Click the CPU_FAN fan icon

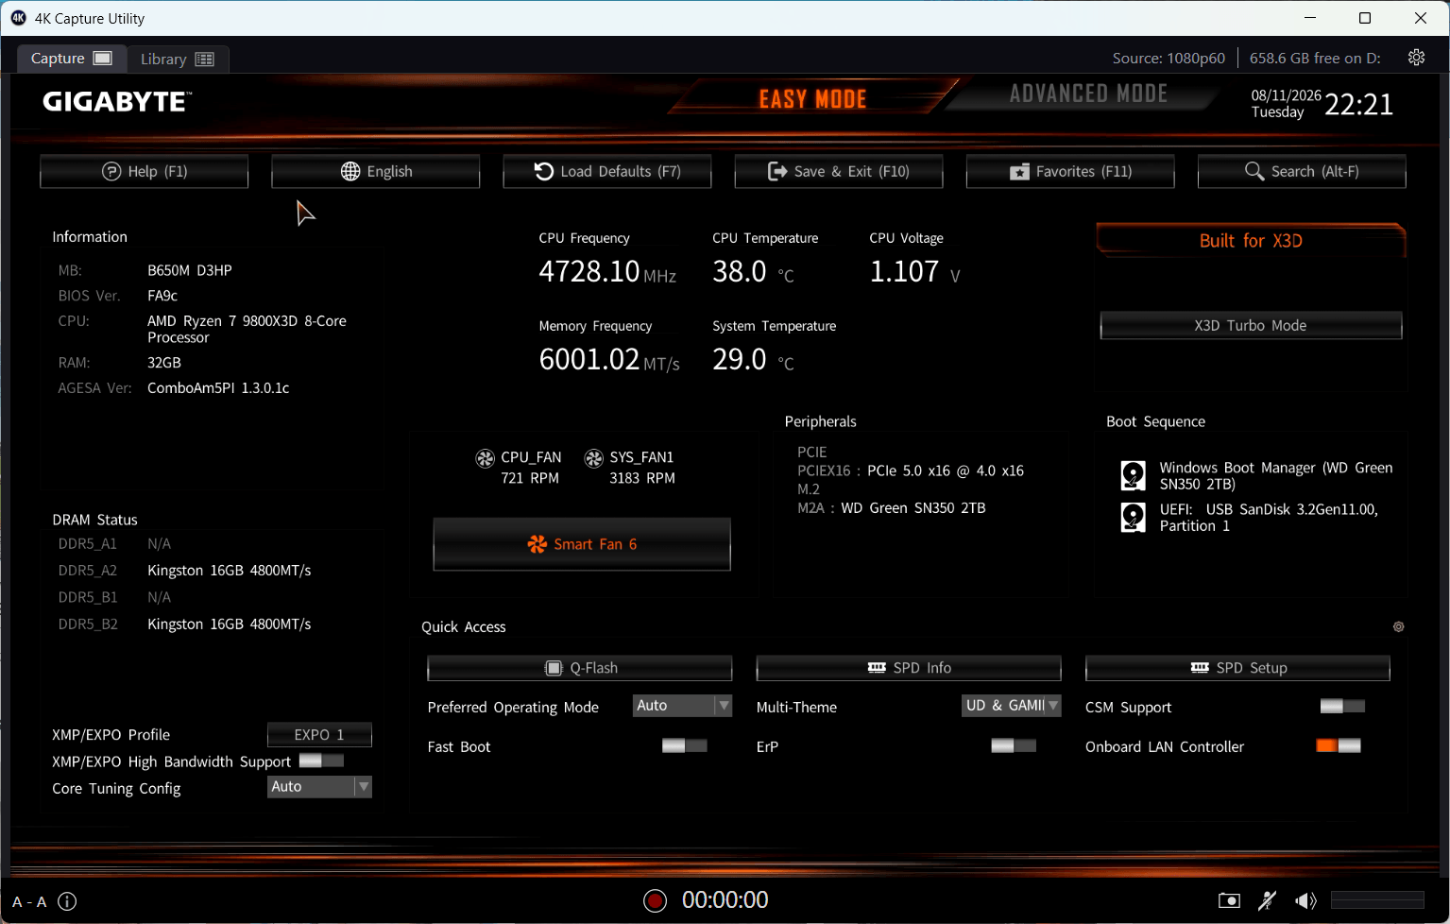[x=485, y=458]
